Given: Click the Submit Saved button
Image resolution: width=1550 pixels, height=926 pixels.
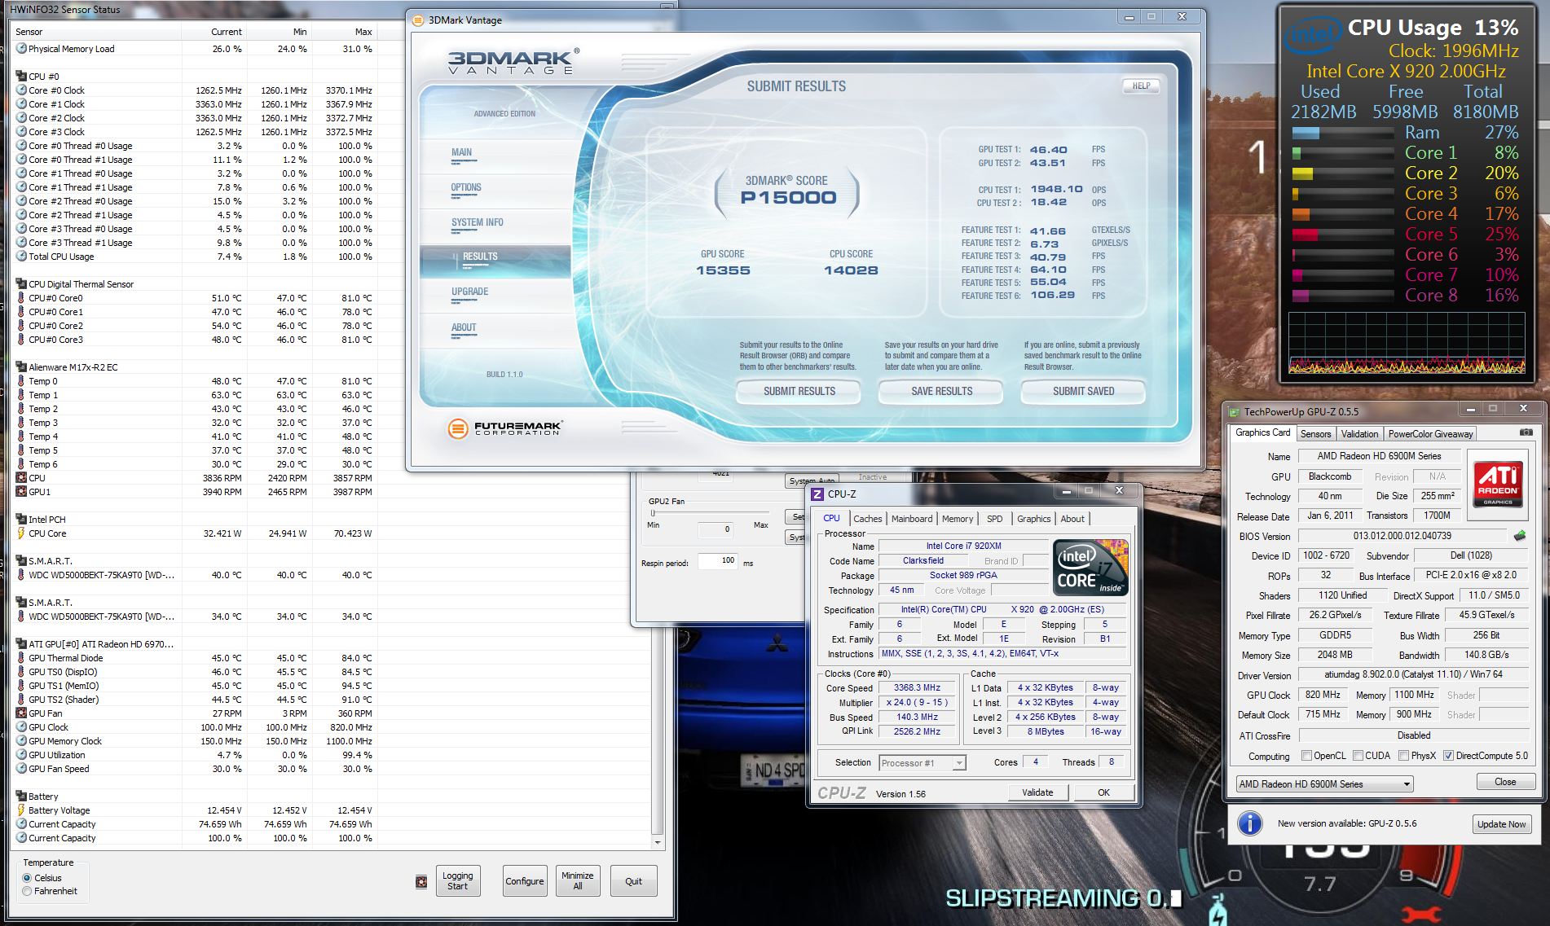Looking at the screenshot, I should (x=1084, y=392).
